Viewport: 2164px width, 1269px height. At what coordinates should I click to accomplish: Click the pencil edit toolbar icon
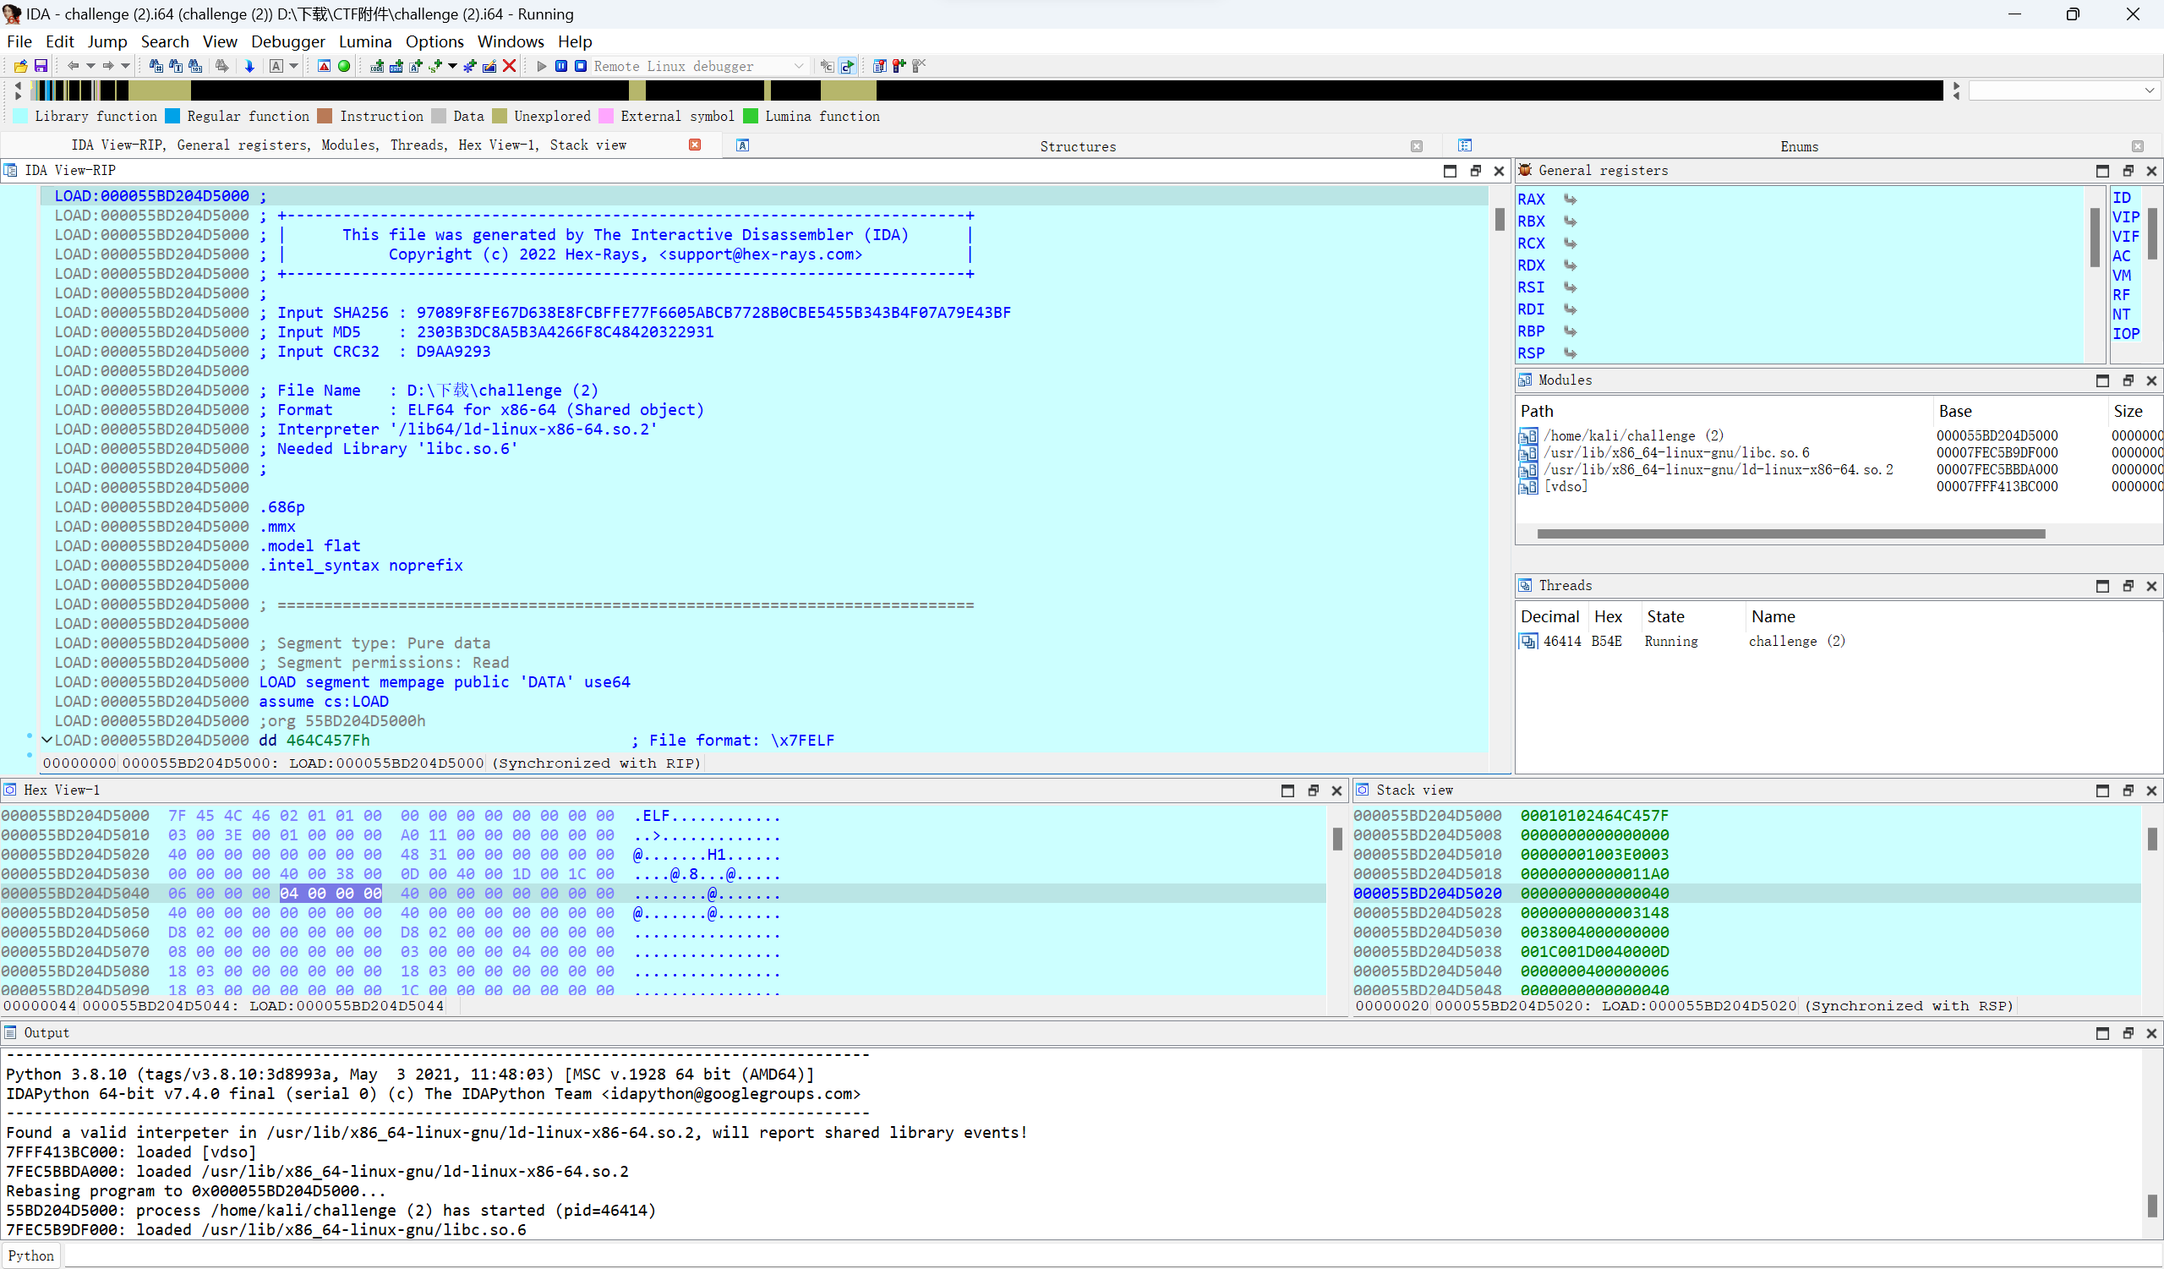(x=489, y=66)
